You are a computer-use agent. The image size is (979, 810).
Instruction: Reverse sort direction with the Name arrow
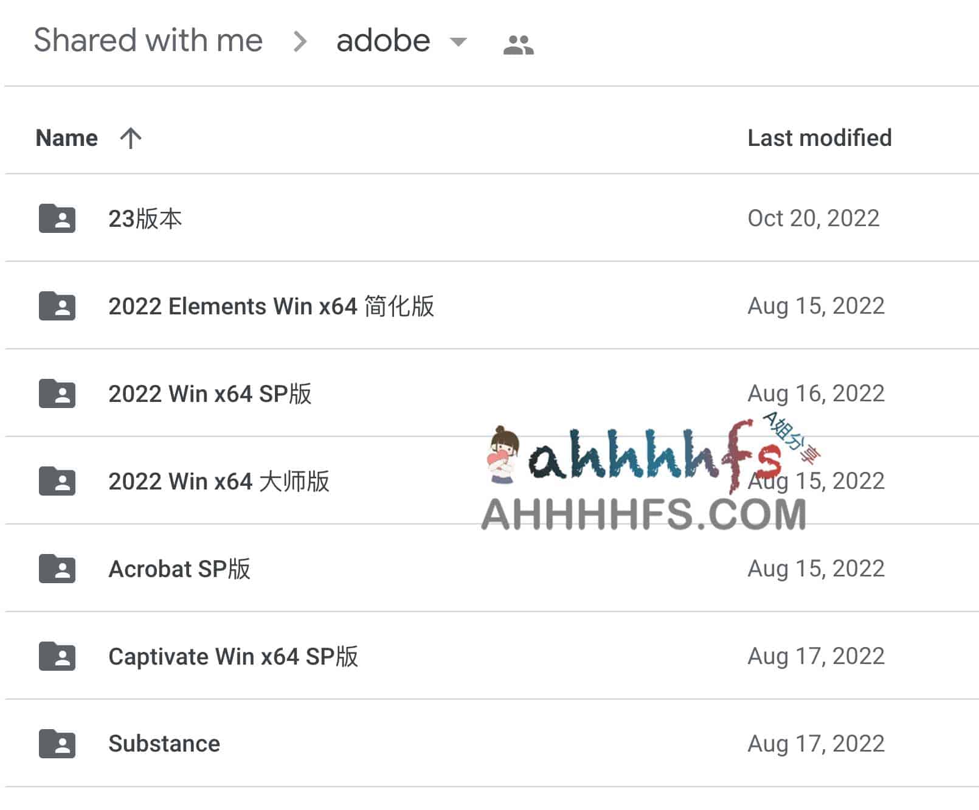(x=131, y=138)
